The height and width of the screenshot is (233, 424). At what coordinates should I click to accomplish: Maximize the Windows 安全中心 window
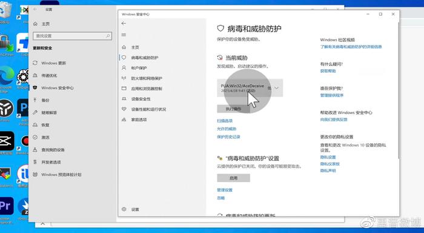[x=380, y=14]
